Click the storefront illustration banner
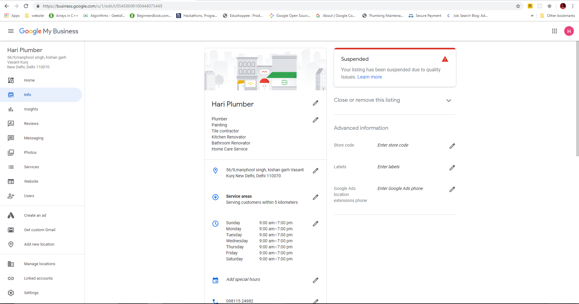The image size is (579, 304). (x=266, y=69)
